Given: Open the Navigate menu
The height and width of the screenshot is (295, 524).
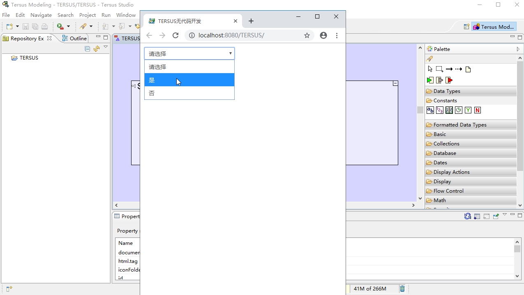Looking at the screenshot, I should (x=41, y=15).
